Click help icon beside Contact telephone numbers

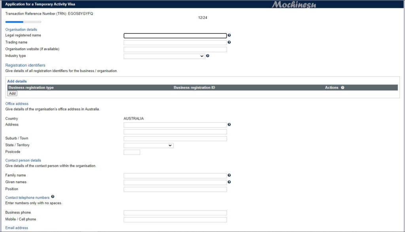point(53,196)
